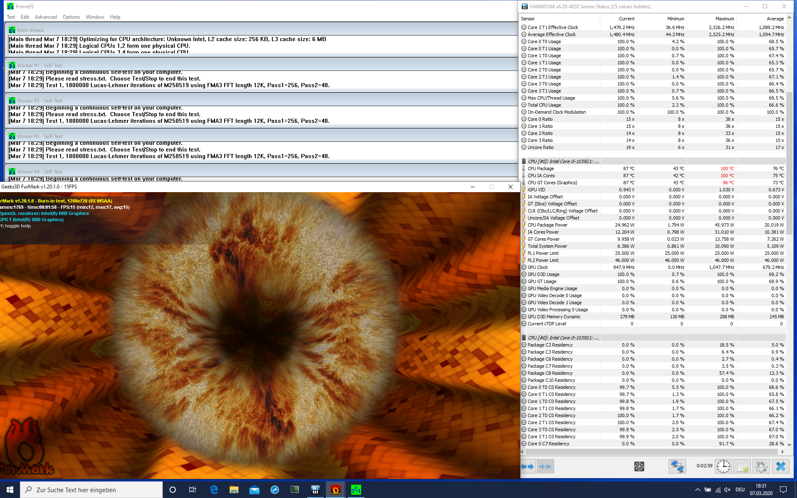Open the Advanced menu in Prime95
The height and width of the screenshot is (498, 797).
46,17
